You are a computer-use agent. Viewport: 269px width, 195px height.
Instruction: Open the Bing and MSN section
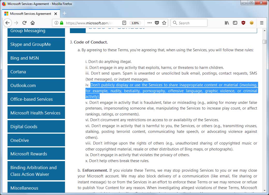[x=36, y=58]
